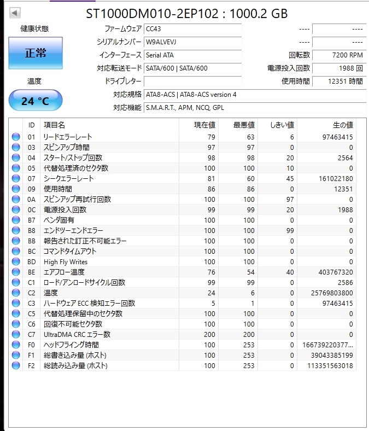Click status icon for 03 スピンアップ時間
Screen dimensions: 369x431
pyautogui.click(x=16, y=147)
